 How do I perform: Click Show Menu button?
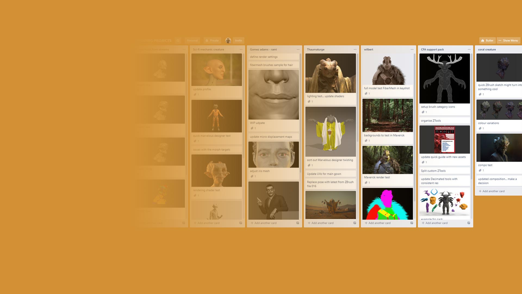pyautogui.click(x=508, y=41)
